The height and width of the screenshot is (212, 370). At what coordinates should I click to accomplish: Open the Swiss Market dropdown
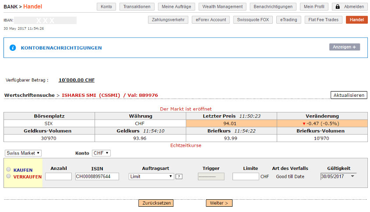pyautogui.click(x=23, y=153)
